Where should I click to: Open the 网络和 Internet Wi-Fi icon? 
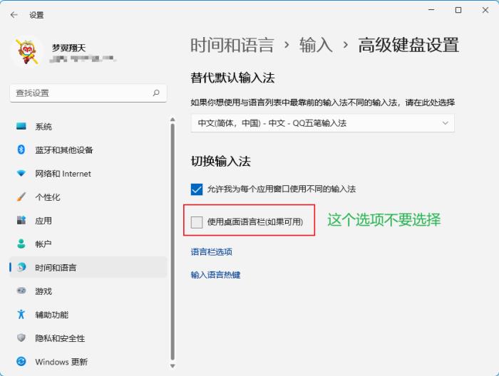(x=21, y=174)
